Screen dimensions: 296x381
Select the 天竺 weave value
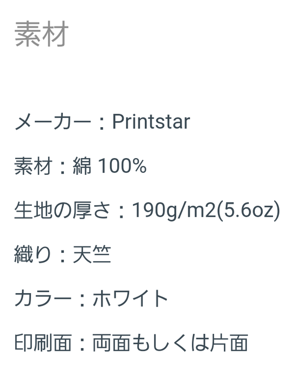[92, 254]
